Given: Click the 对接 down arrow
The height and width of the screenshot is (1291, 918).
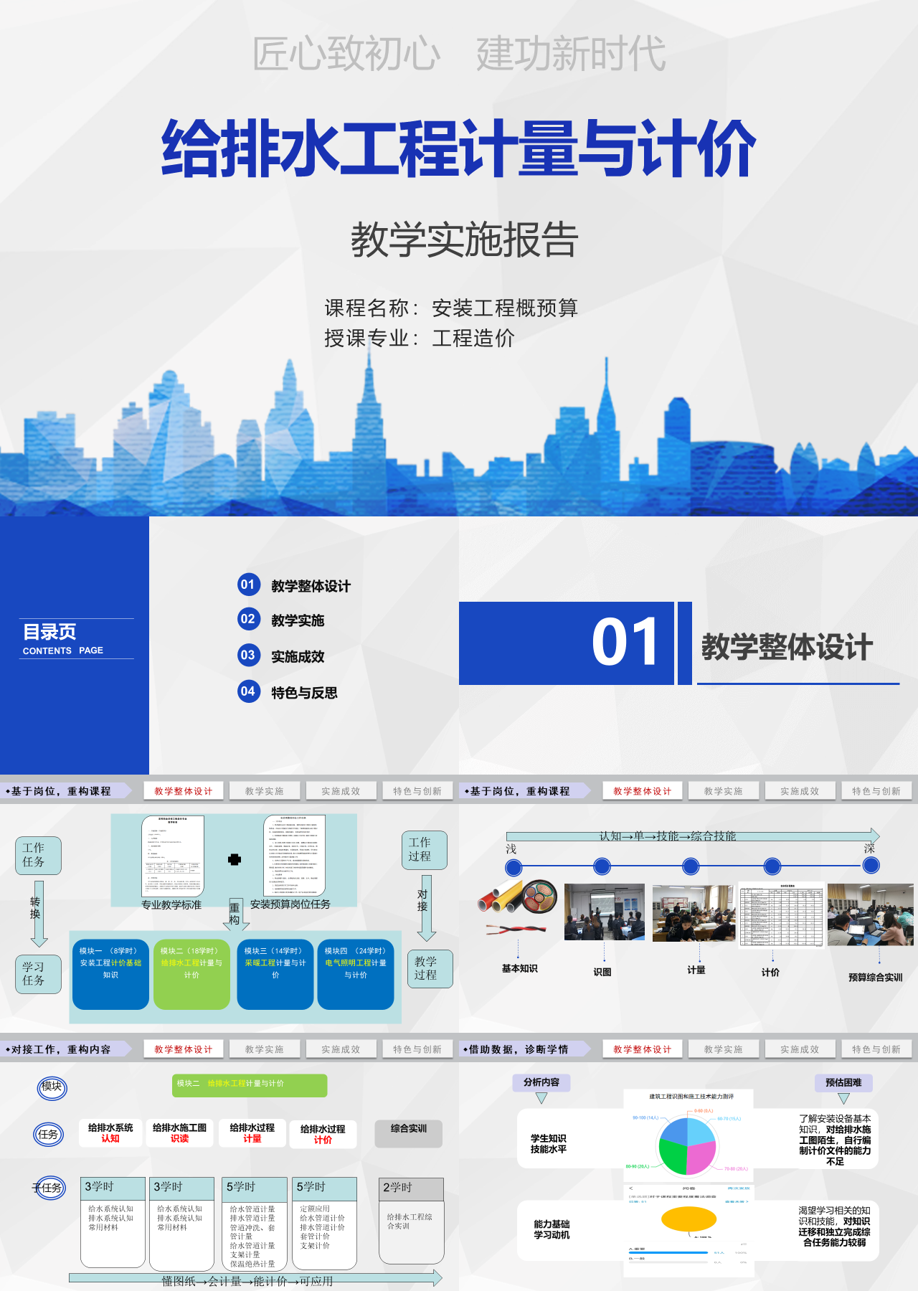Looking at the screenshot, I should (x=427, y=908).
